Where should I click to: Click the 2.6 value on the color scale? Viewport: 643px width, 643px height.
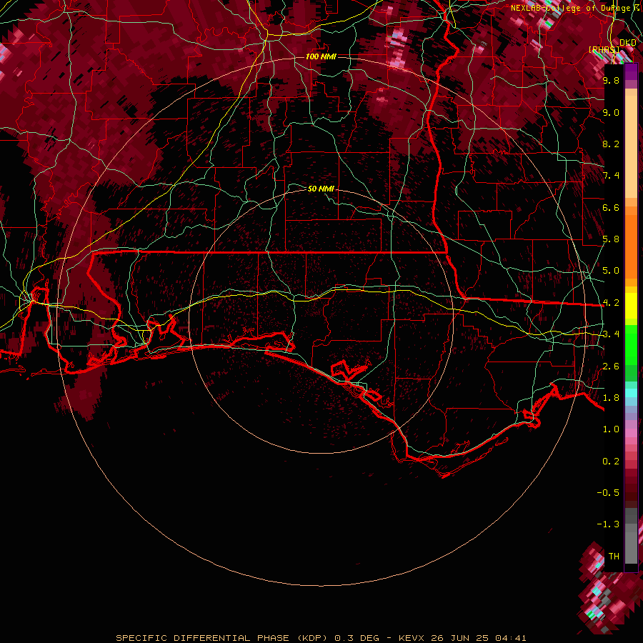[611, 367]
